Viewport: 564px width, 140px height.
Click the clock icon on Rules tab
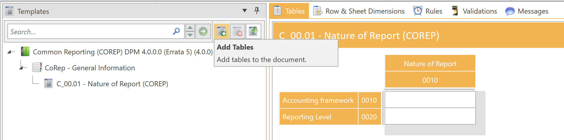pos(418,11)
